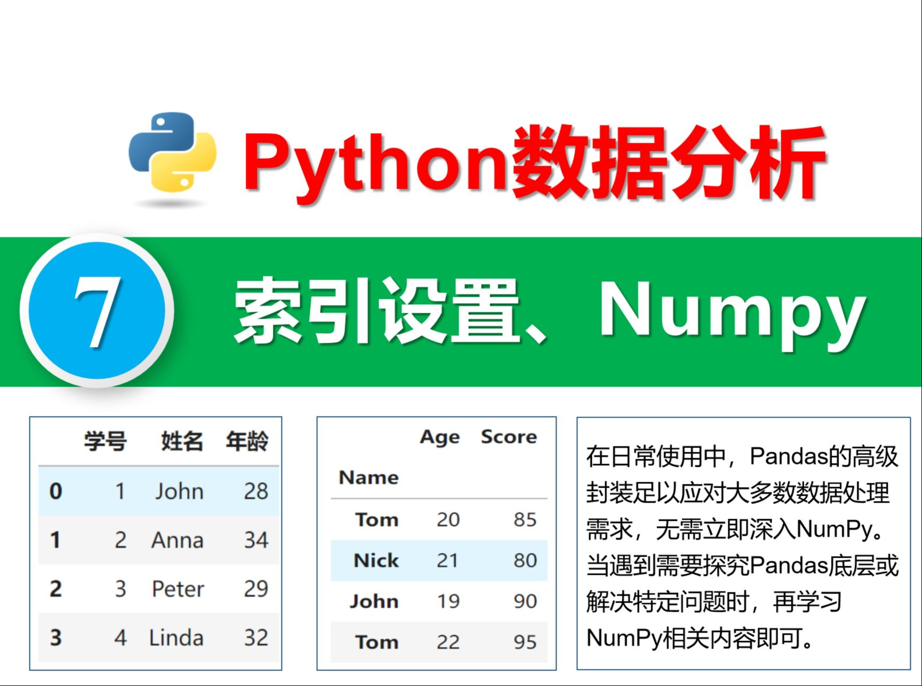
Task: Click age value 29 in Peter's row
Action: (x=256, y=589)
